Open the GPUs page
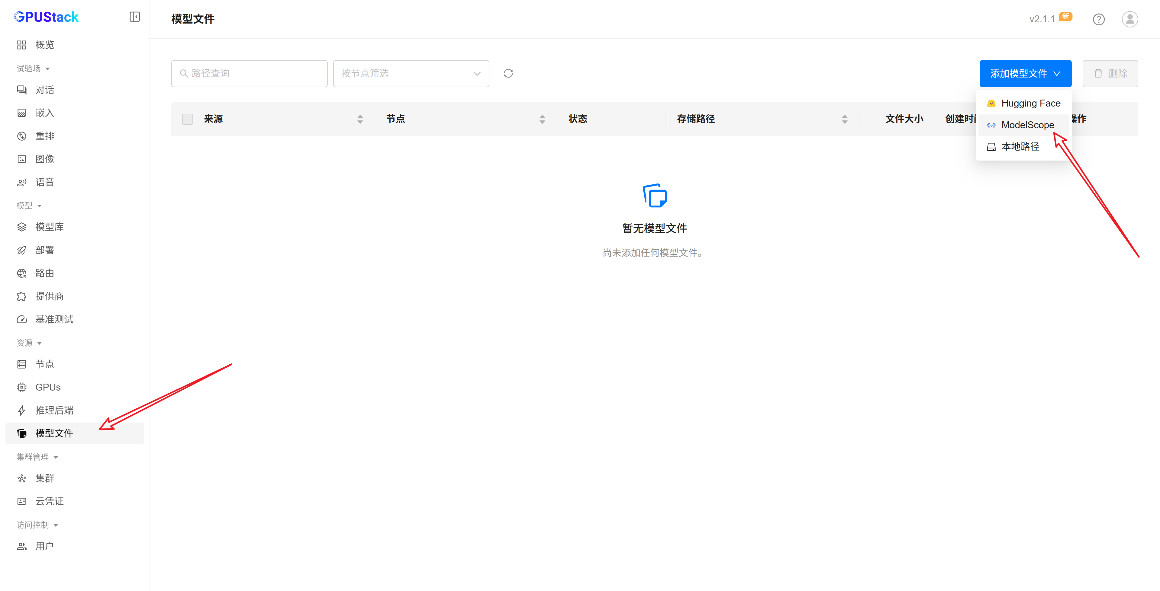 (75, 387)
